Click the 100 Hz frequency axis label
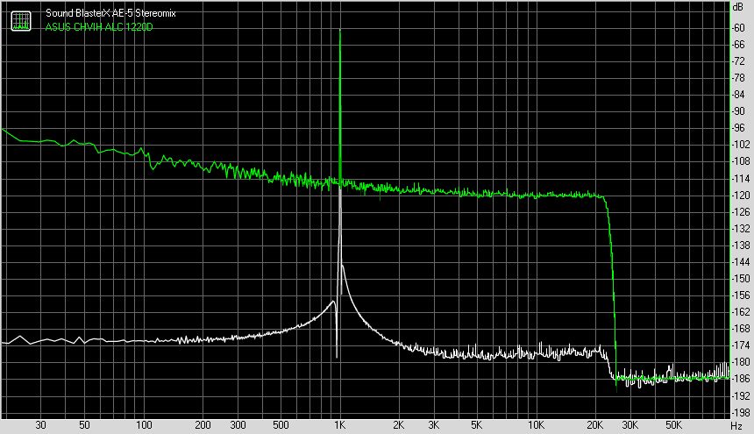This screenshot has width=754, height=434. (144, 425)
